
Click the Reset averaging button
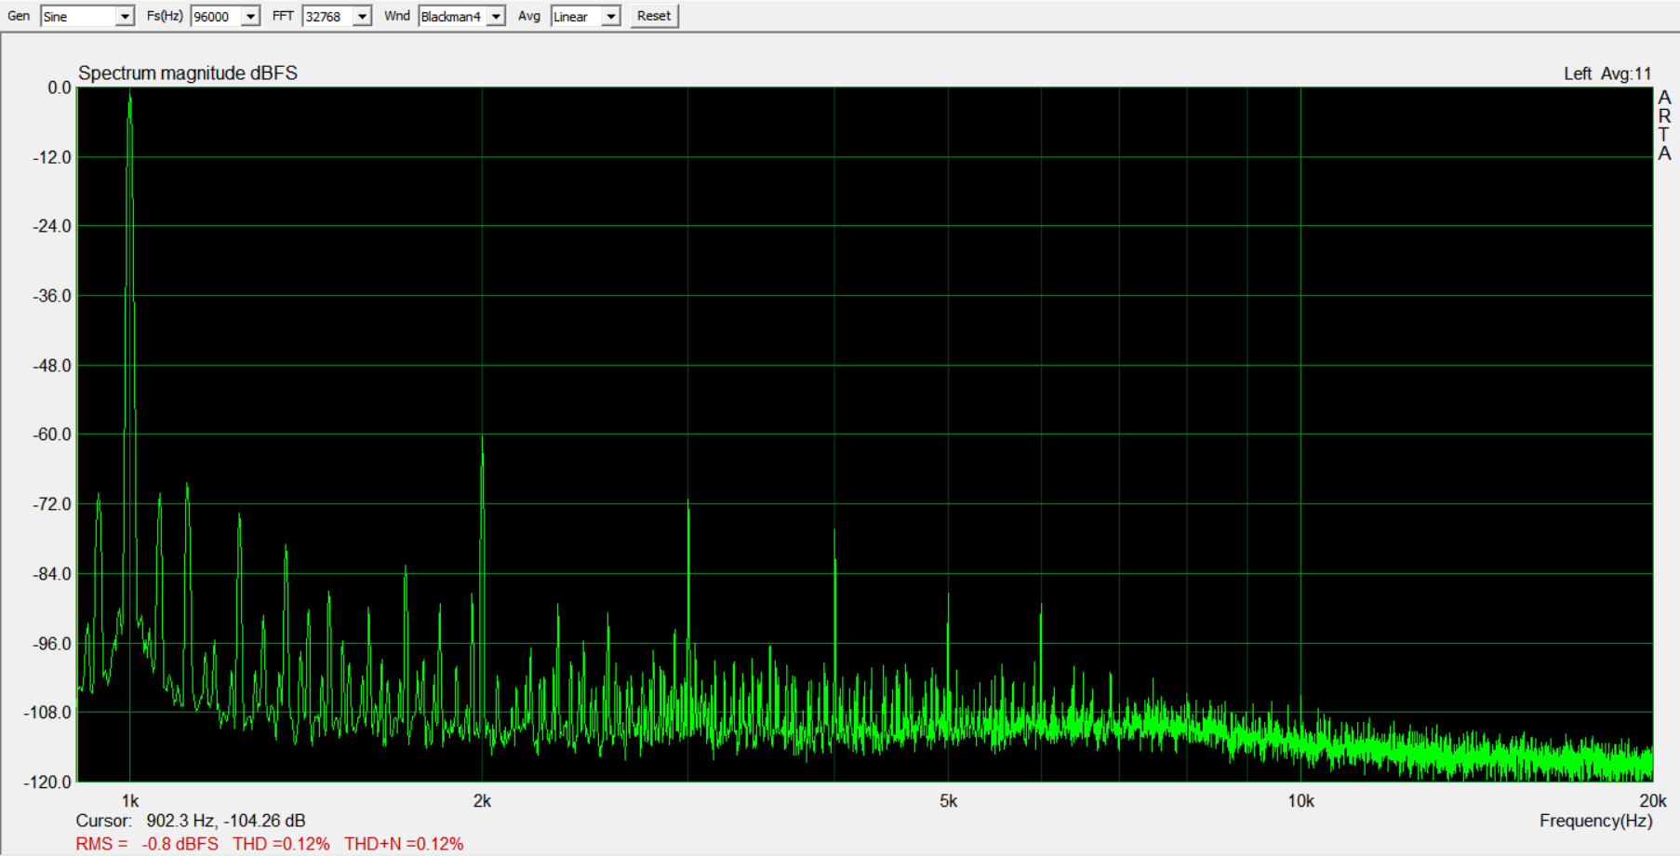click(654, 16)
